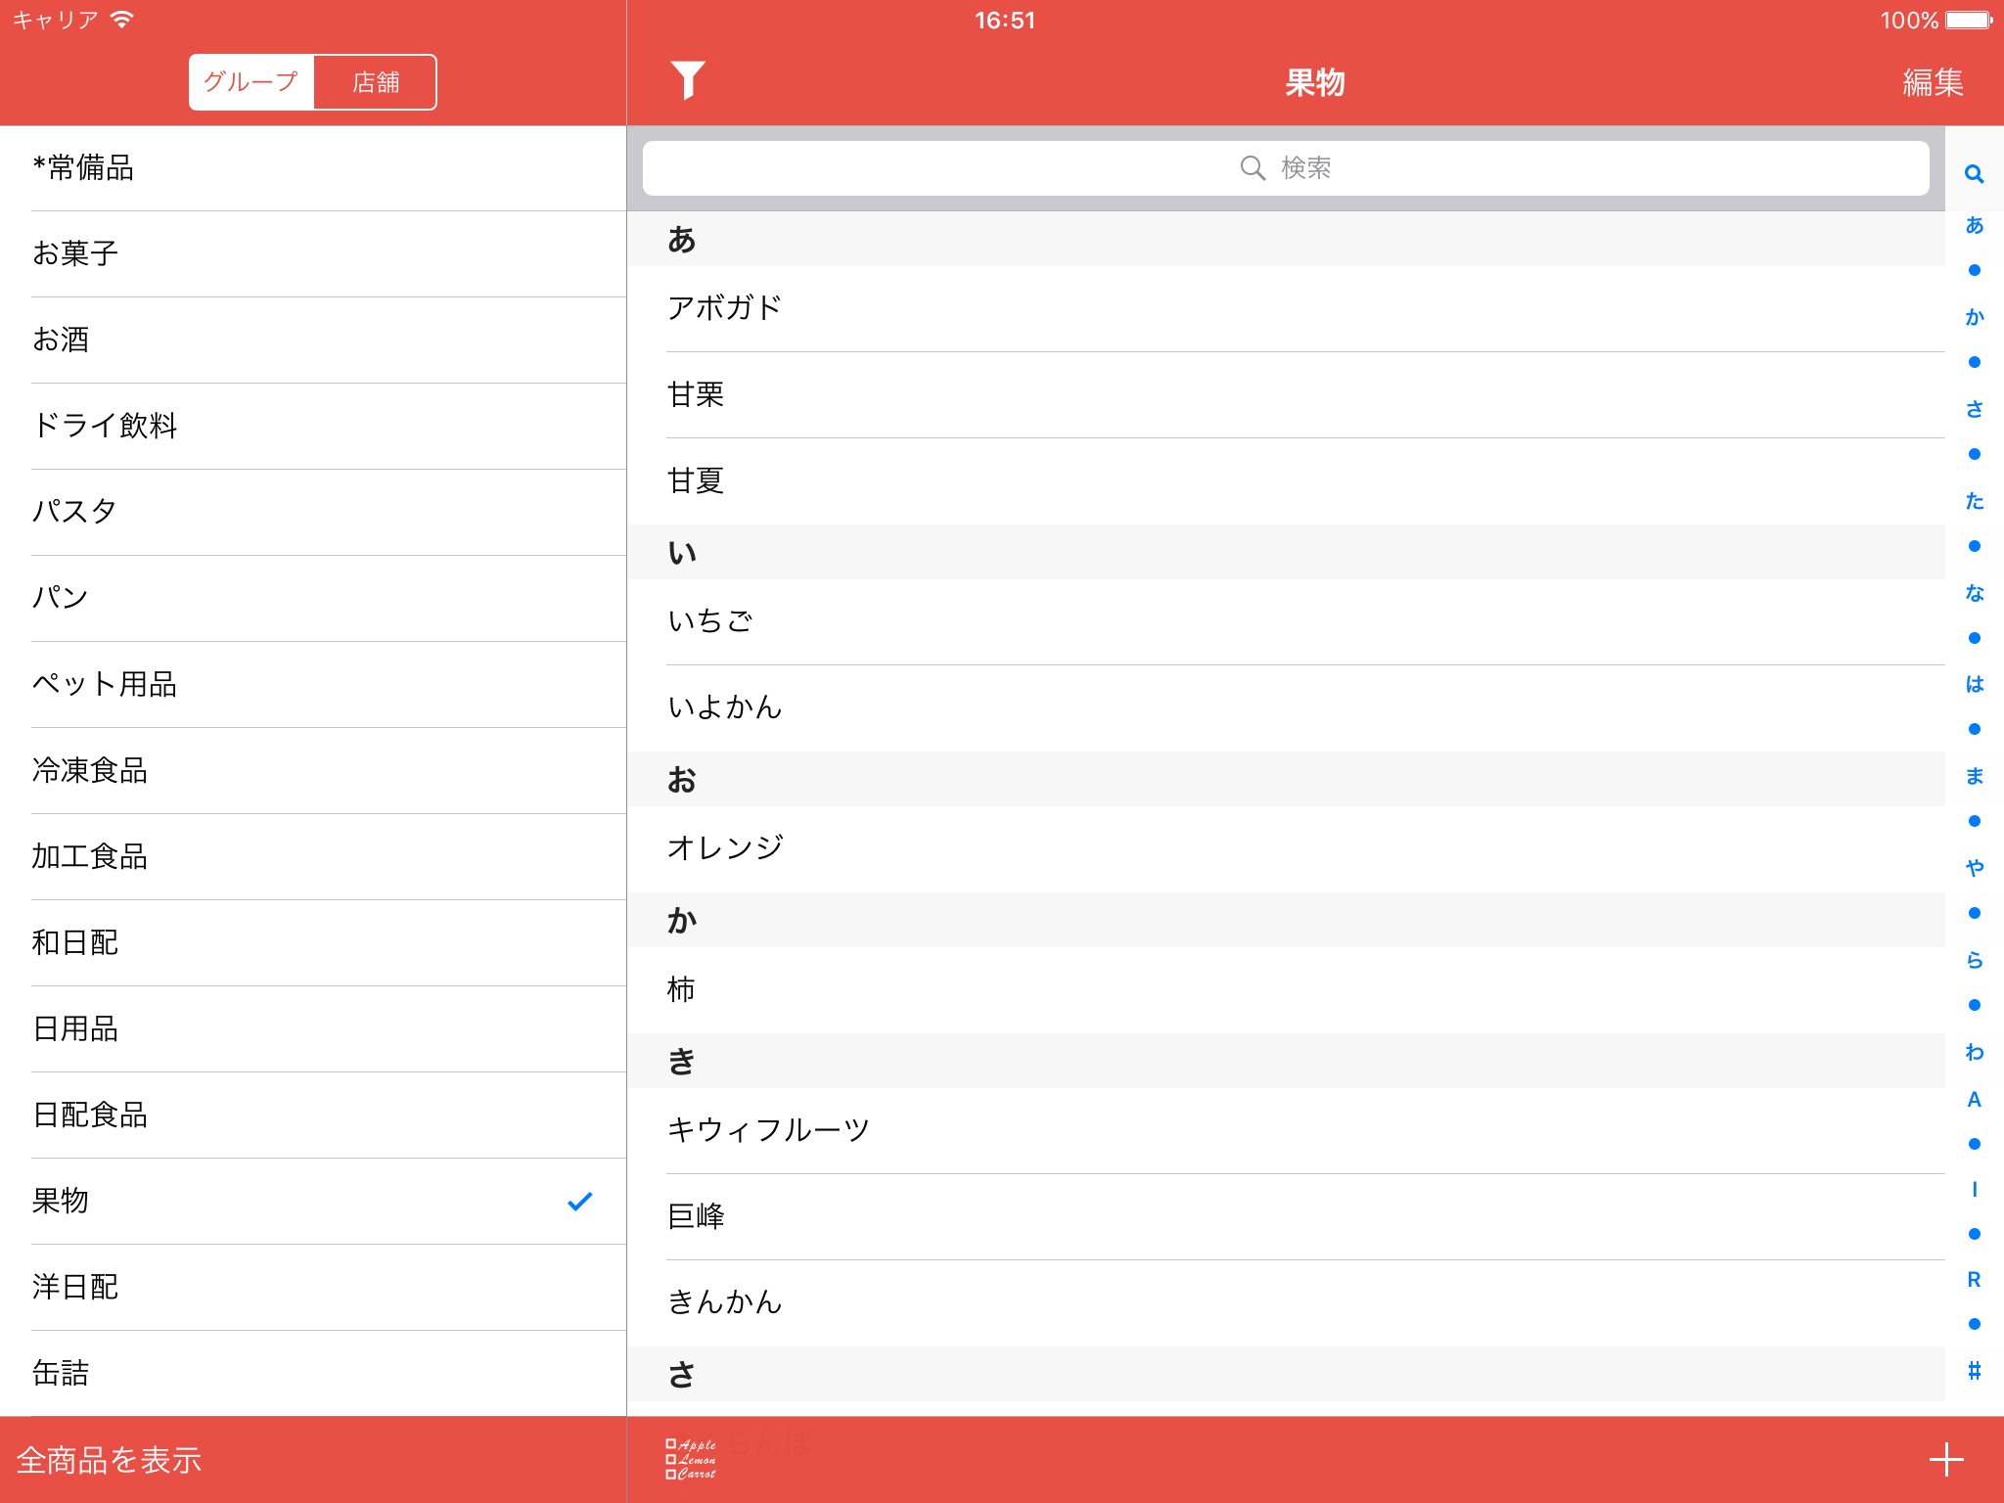Jump to さ in the side index
This screenshot has height=1503, width=2004.
click(x=1974, y=409)
